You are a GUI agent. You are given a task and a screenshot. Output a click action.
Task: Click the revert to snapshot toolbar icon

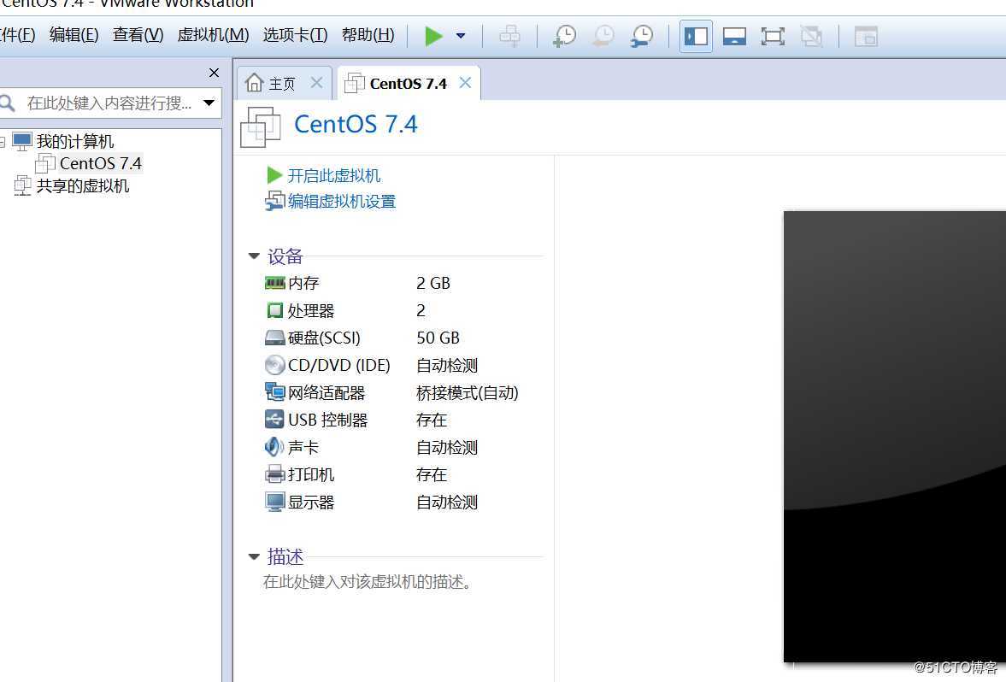click(603, 36)
